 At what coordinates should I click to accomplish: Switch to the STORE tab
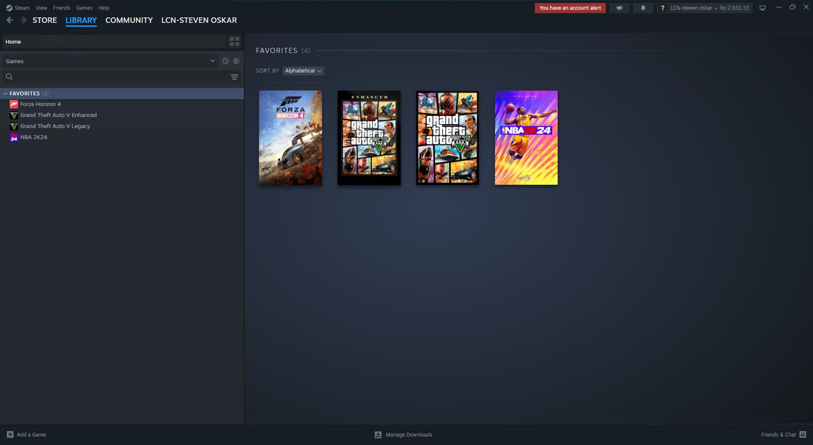point(44,20)
